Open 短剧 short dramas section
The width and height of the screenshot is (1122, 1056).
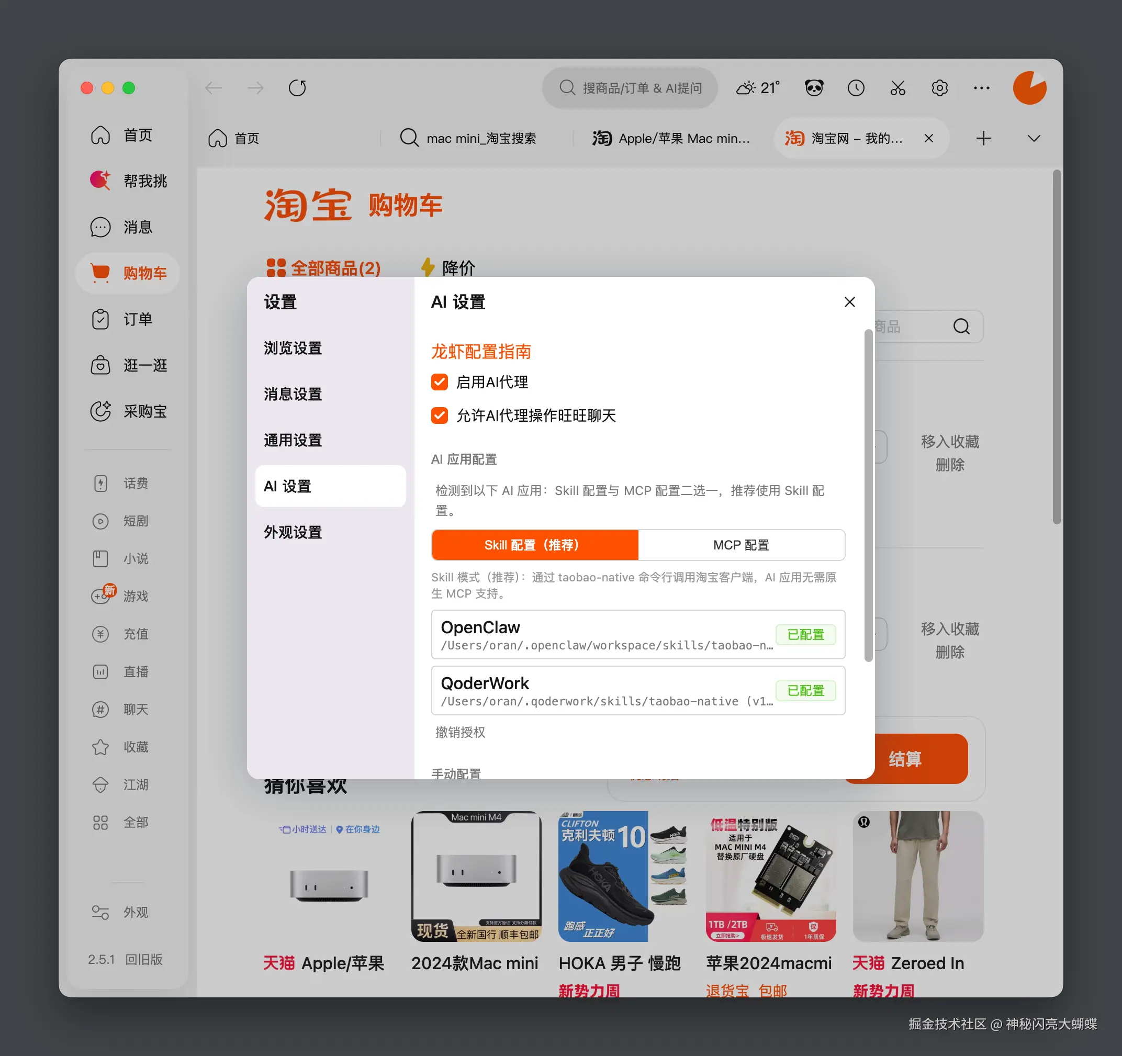point(100,520)
